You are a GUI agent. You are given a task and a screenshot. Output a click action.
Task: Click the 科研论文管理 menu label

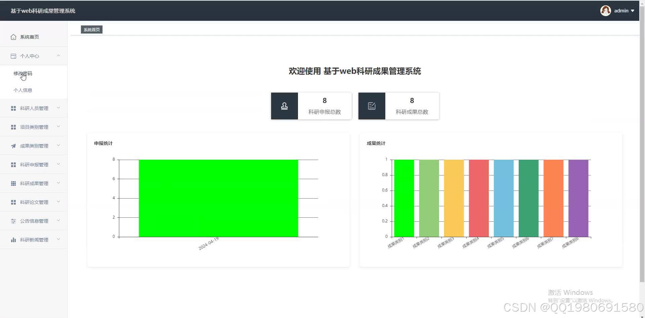click(x=34, y=202)
